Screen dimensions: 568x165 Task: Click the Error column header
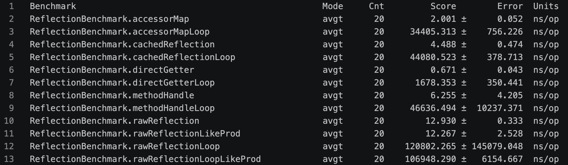(x=510, y=6)
